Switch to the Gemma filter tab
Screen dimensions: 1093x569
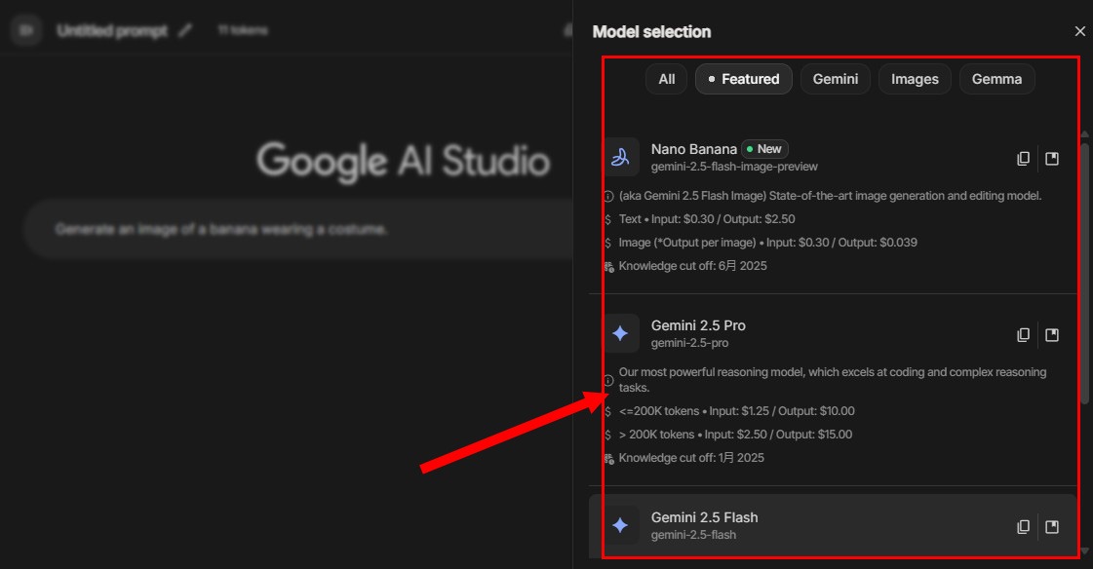[x=996, y=79]
